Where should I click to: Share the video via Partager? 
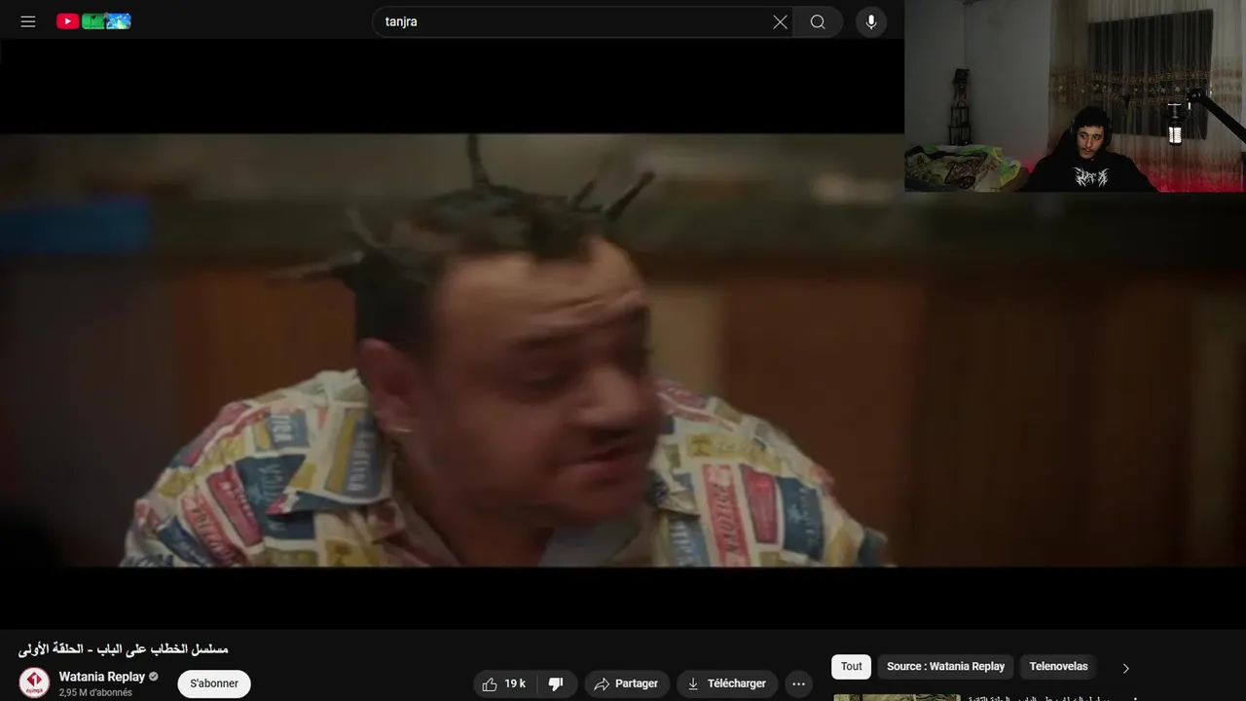(x=626, y=683)
